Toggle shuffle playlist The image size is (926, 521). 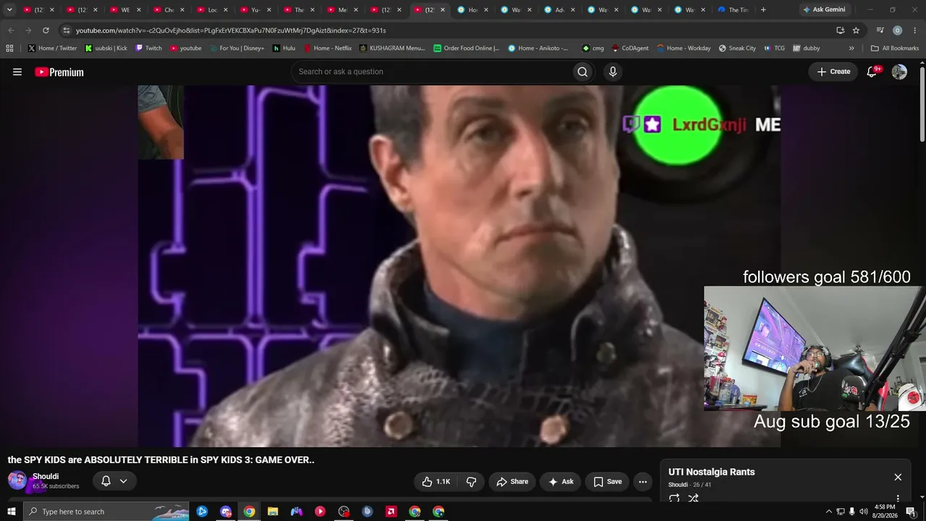[x=693, y=498]
